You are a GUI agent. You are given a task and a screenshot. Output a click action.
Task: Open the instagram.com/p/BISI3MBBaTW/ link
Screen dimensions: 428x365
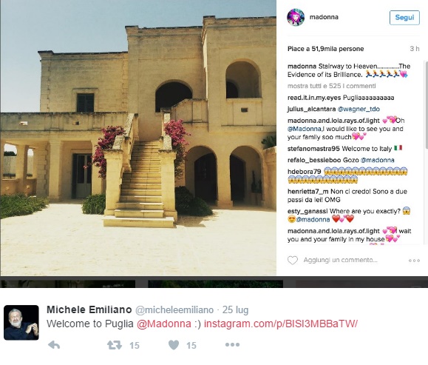[281, 324]
